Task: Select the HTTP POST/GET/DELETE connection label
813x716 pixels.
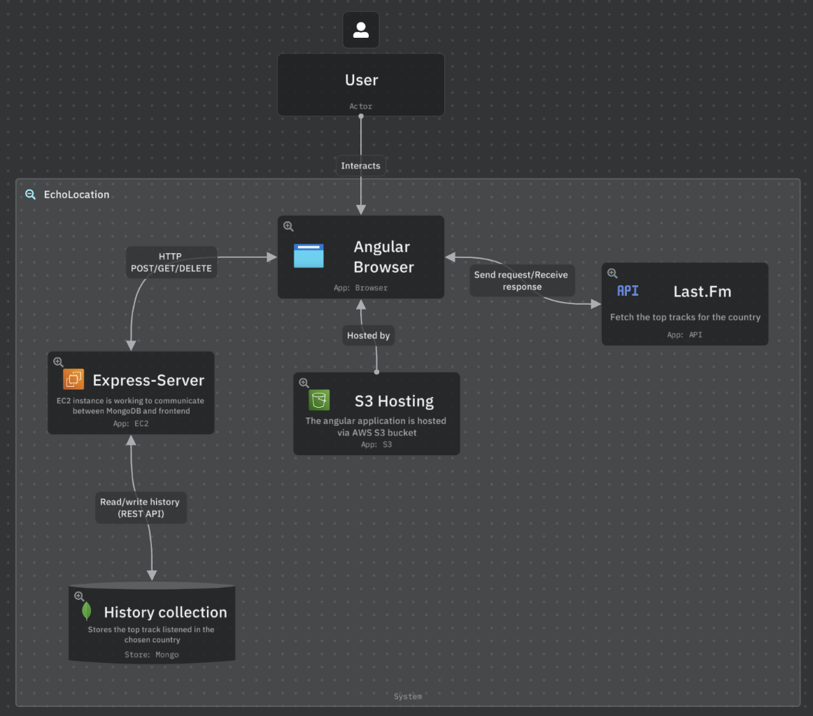Action: point(171,262)
